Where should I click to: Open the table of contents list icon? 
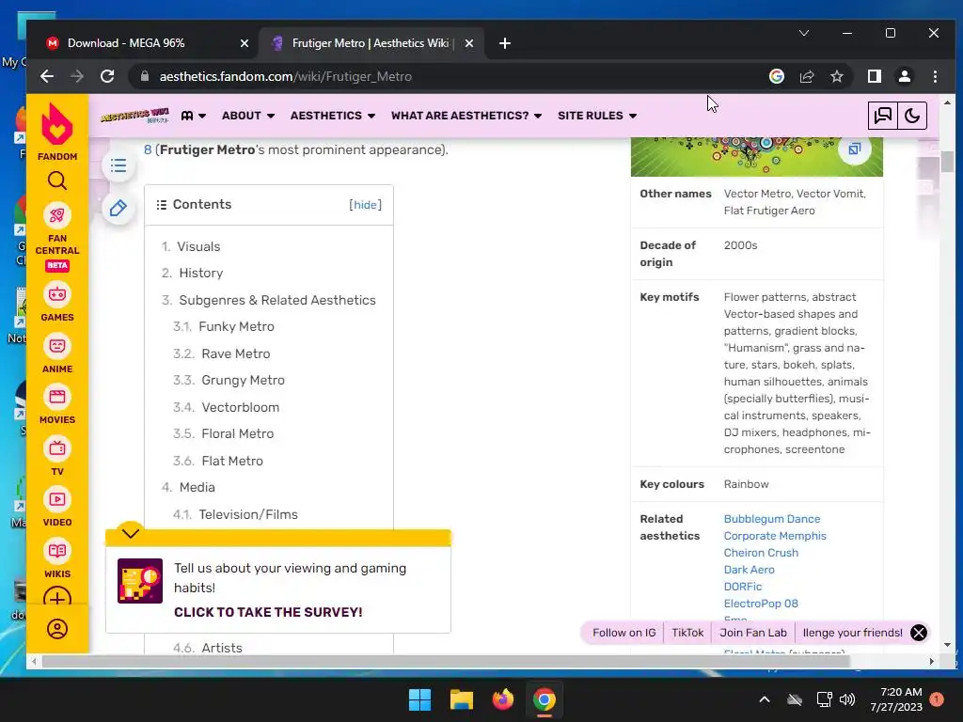118,165
